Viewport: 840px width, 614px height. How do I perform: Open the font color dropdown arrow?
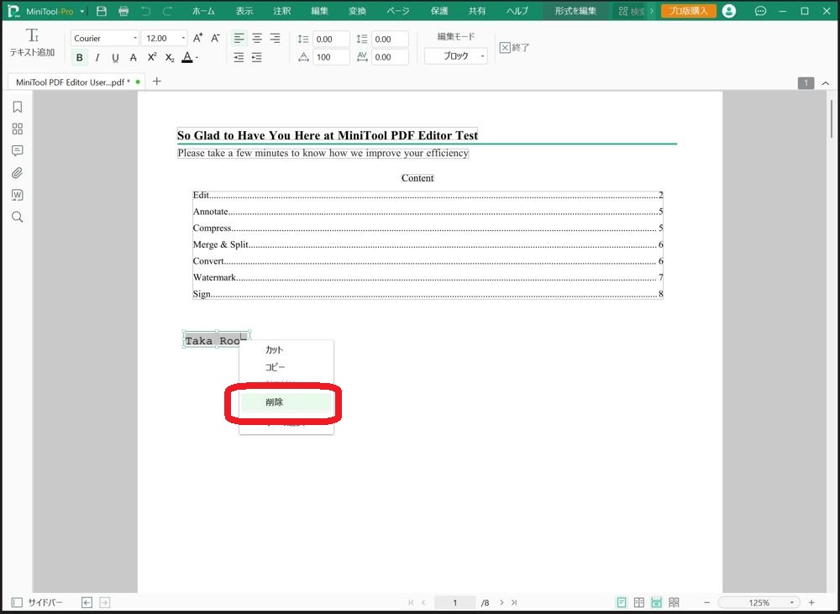tap(197, 57)
